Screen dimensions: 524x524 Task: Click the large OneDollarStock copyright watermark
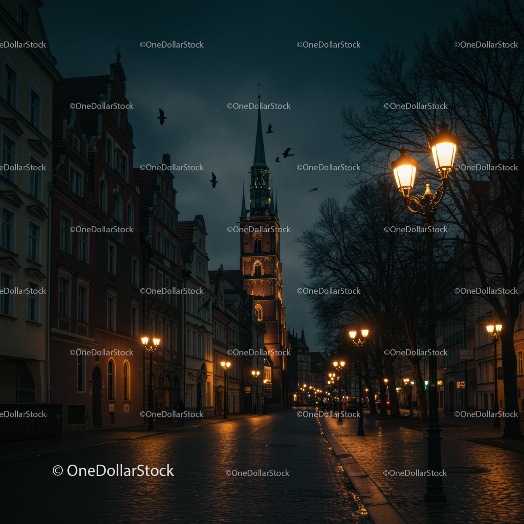coord(113,470)
